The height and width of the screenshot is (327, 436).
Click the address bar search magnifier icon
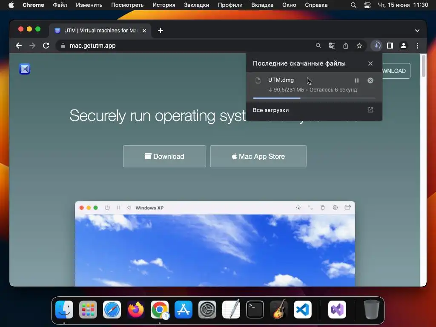318,46
